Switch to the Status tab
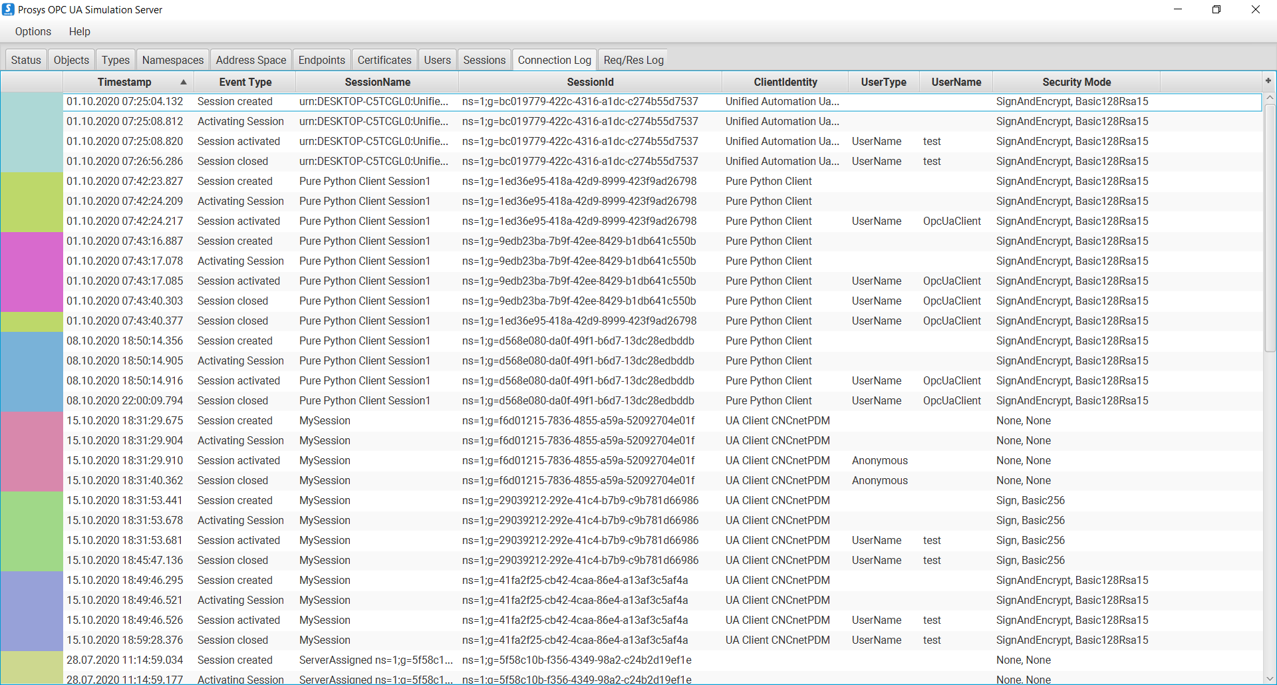Screen dimensions: 1277x685 click(25, 59)
